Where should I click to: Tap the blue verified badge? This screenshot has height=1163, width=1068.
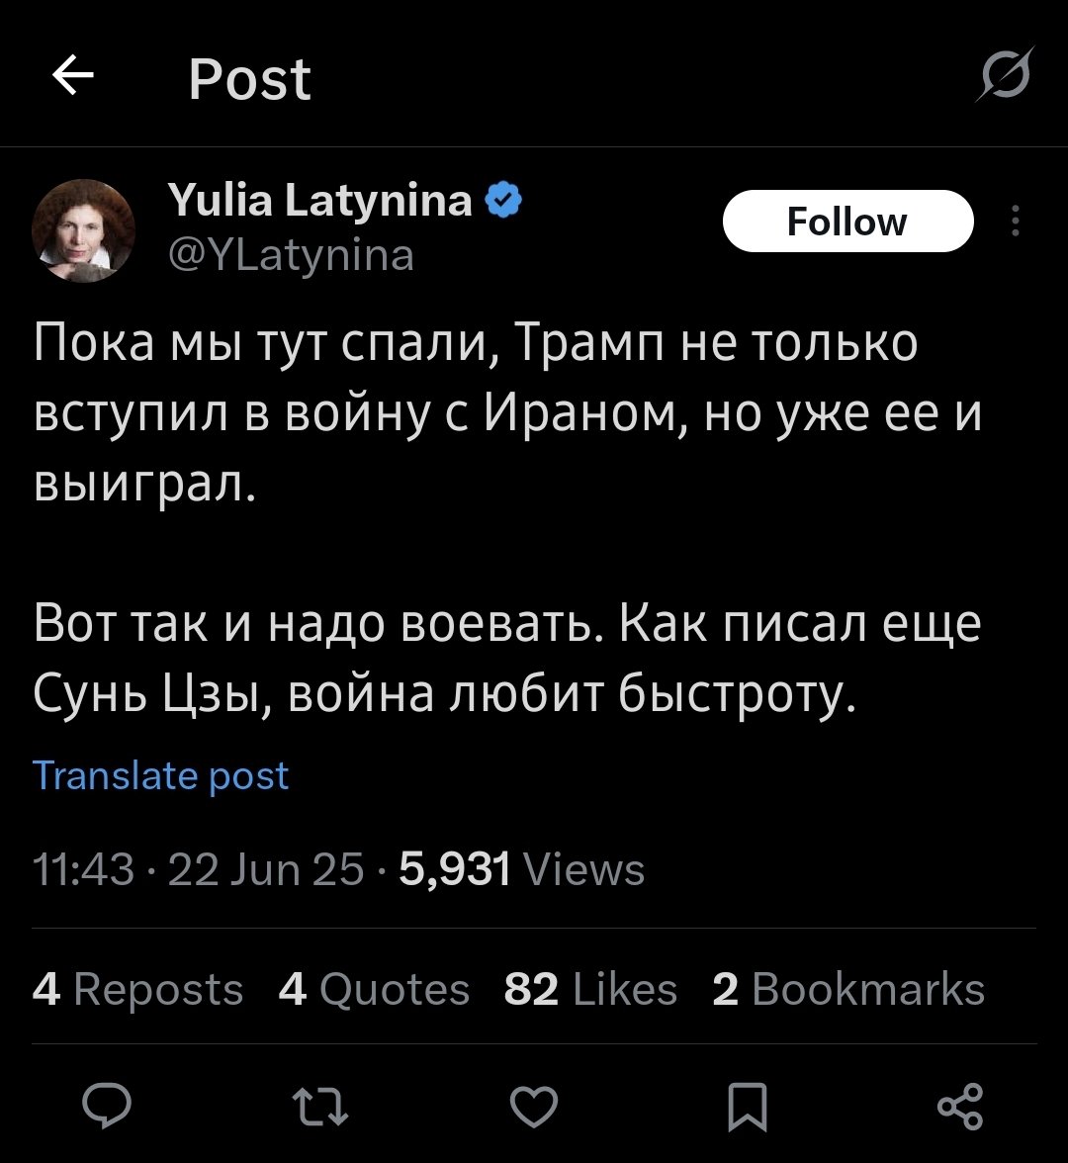pos(504,203)
